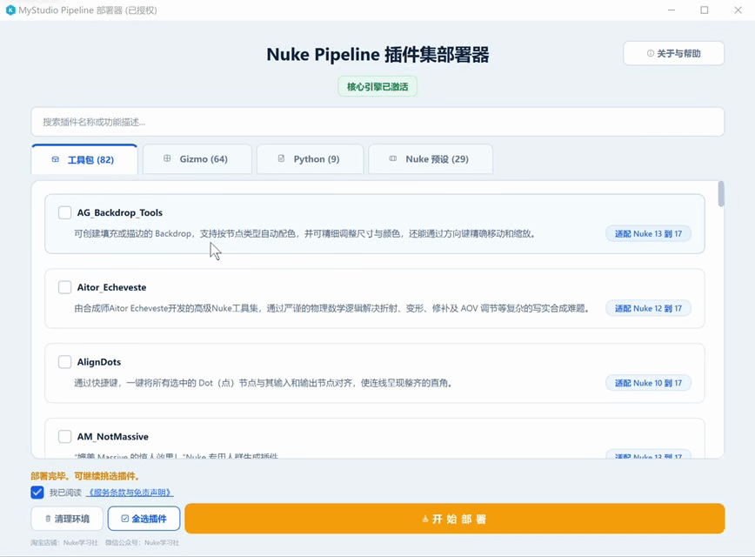This screenshot has width=755, height=557.
Task: Click the Nuke 预设 tab icon
Action: [393, 158]
